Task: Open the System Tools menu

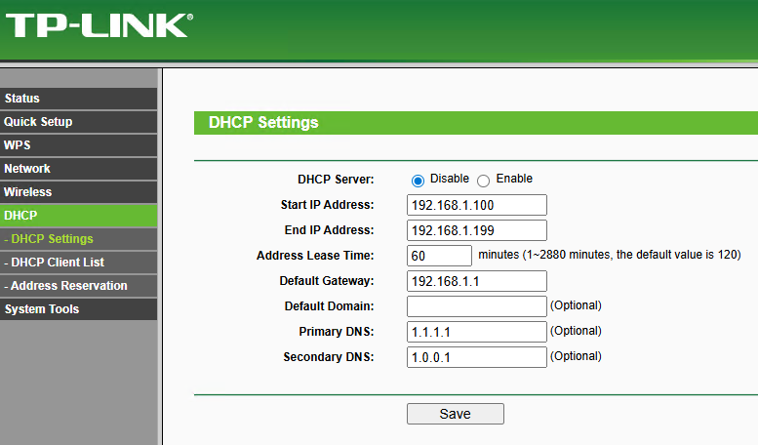Action: click(x=78, y=309)
